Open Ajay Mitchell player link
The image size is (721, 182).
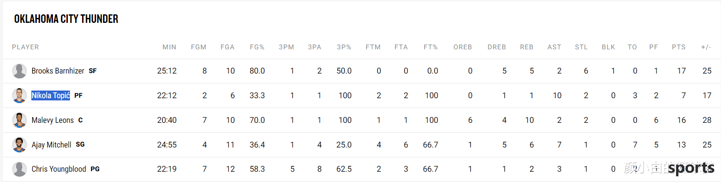[x=51, y=145]
